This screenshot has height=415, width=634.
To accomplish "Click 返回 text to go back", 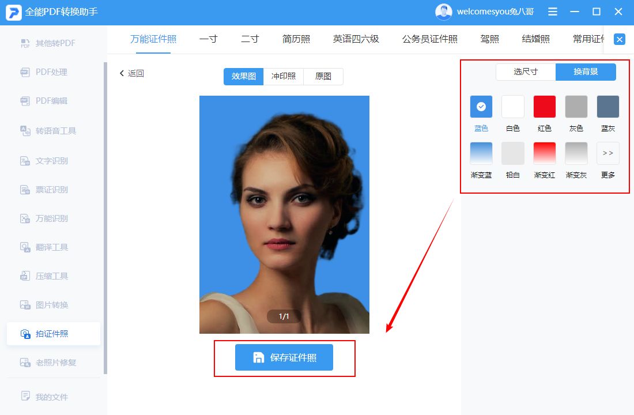I will click(136, 73).
